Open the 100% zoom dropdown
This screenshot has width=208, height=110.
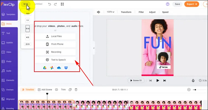pyautogui.click(x=111, y=12)
